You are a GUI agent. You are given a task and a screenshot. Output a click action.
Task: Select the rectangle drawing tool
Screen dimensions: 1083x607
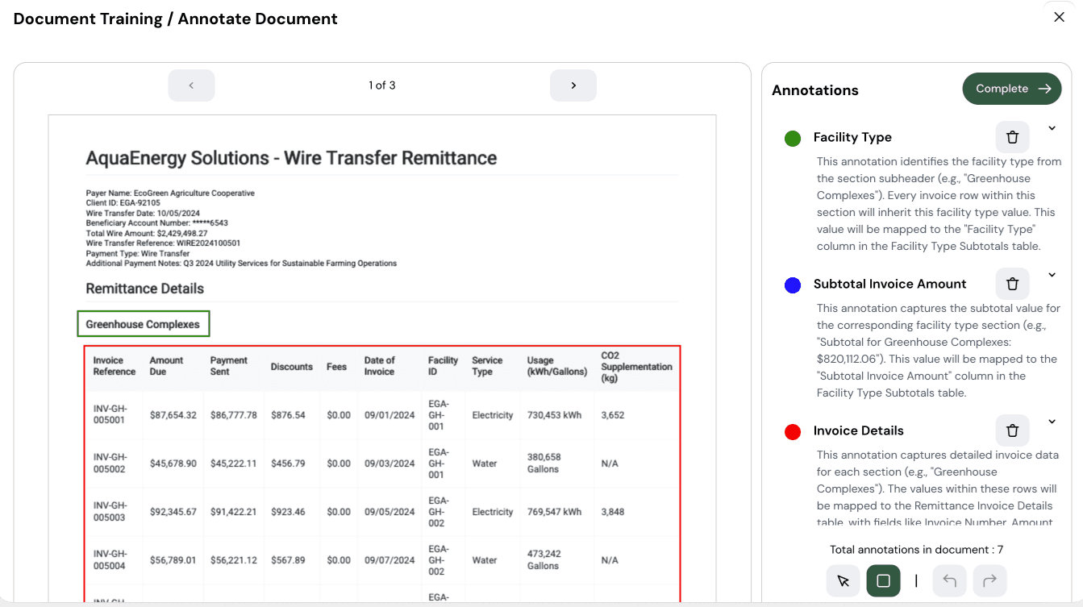[x=883, y=580]
